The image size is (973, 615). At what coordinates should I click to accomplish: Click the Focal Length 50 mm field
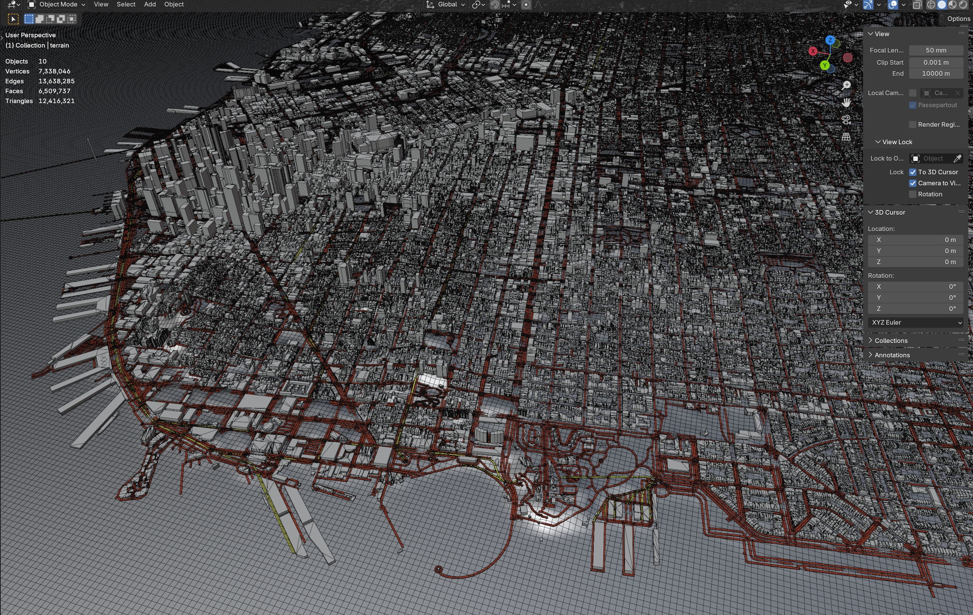935,50
